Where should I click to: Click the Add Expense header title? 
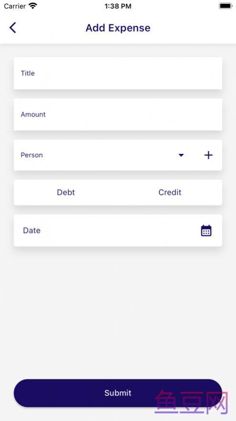pyautogui.click(x=118, y=28)
